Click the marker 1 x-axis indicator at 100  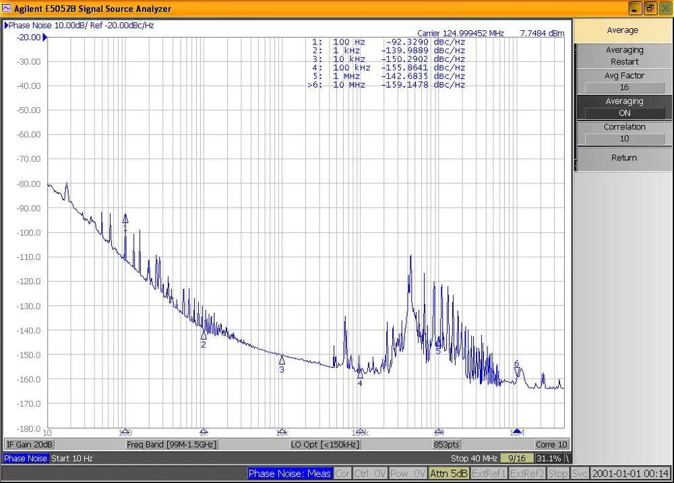tap(125, 431)
